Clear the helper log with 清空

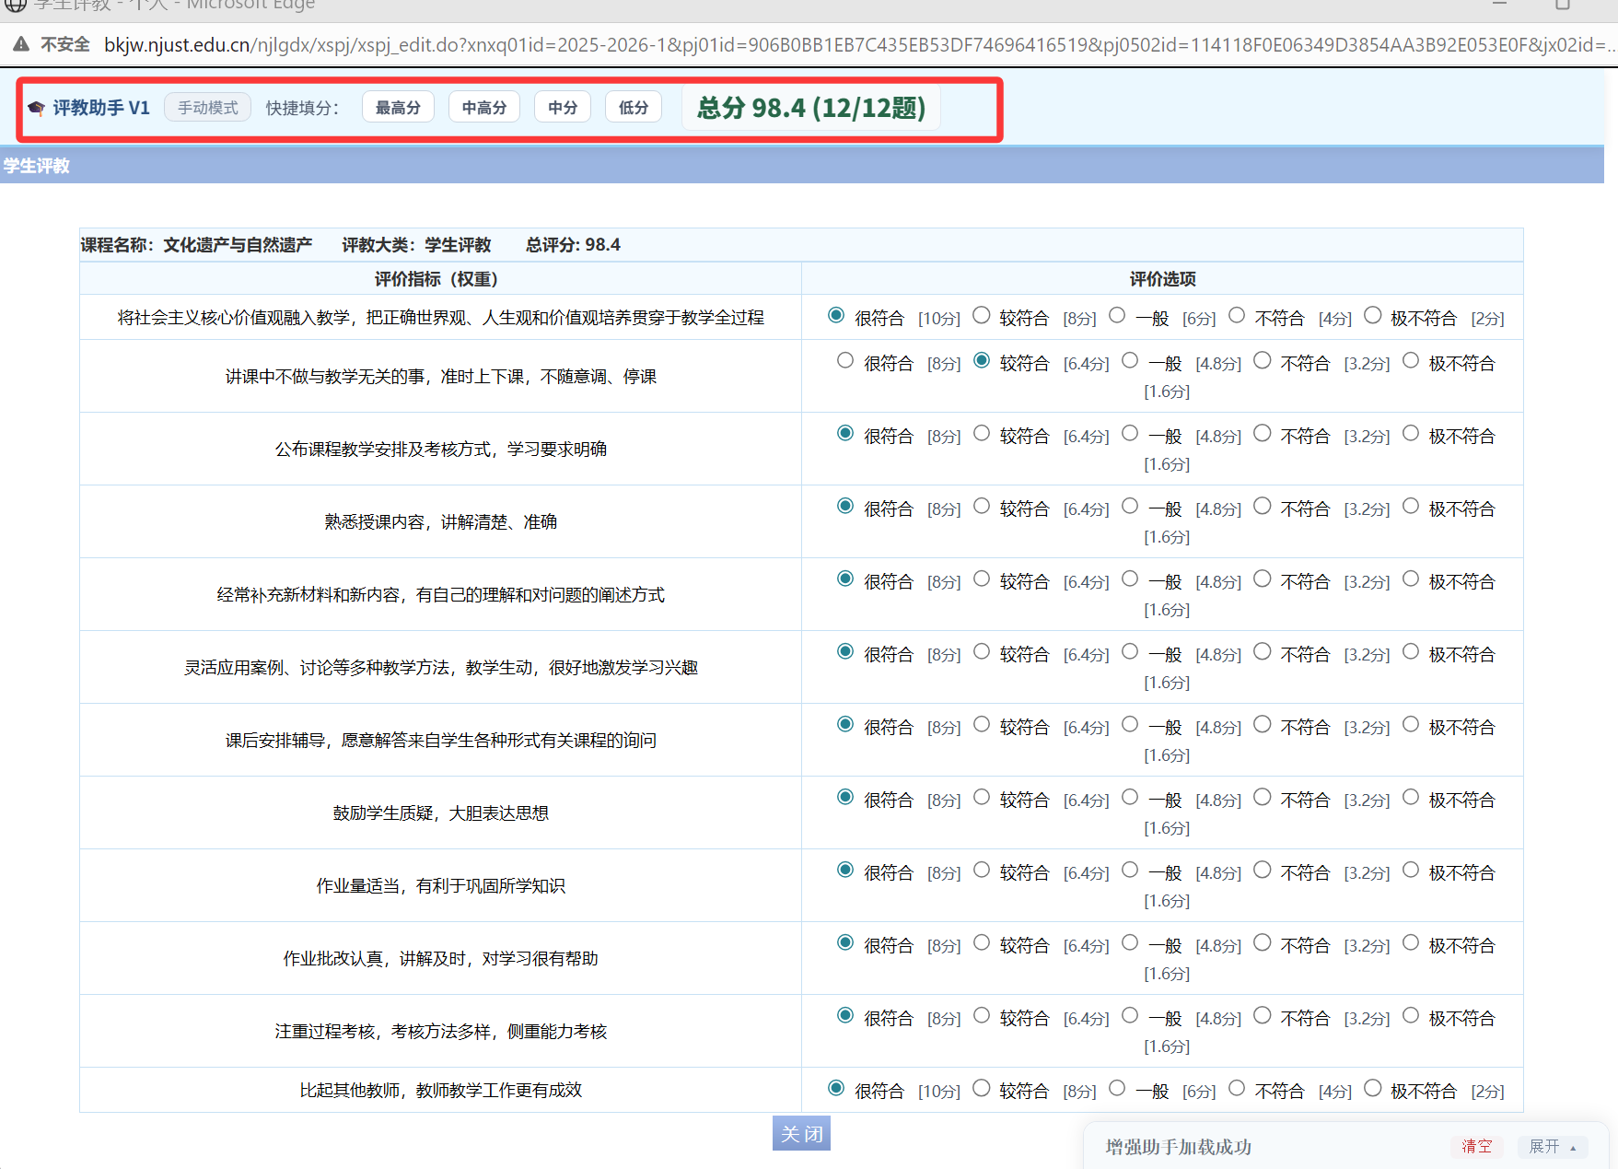point(1475,1146)
